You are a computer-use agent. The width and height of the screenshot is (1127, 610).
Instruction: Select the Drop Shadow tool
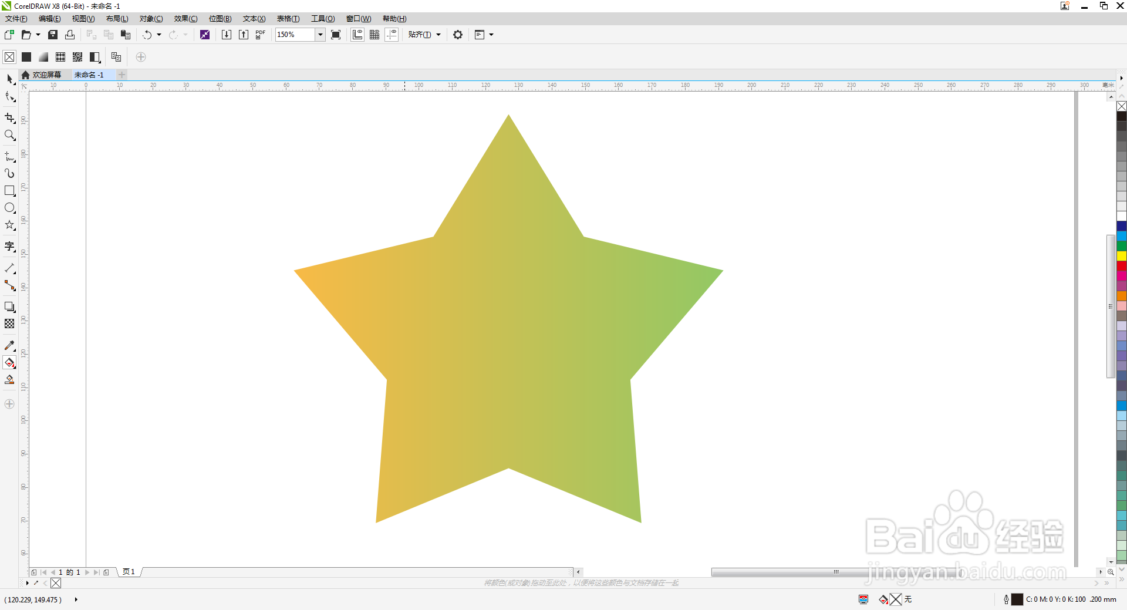pyautogui.click(x=9, y=306)
